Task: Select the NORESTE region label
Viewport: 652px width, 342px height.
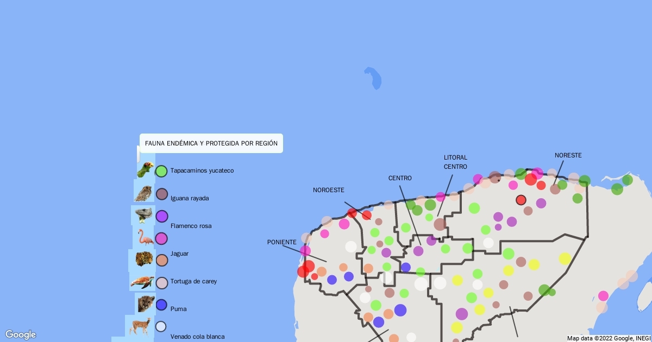Action: click(x=568, y=155)
